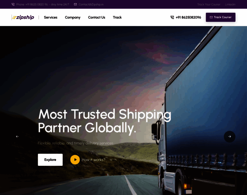Screen dimensions: 247x195
Task: Advance to next slide with right arrow
Action: point(229,136)
